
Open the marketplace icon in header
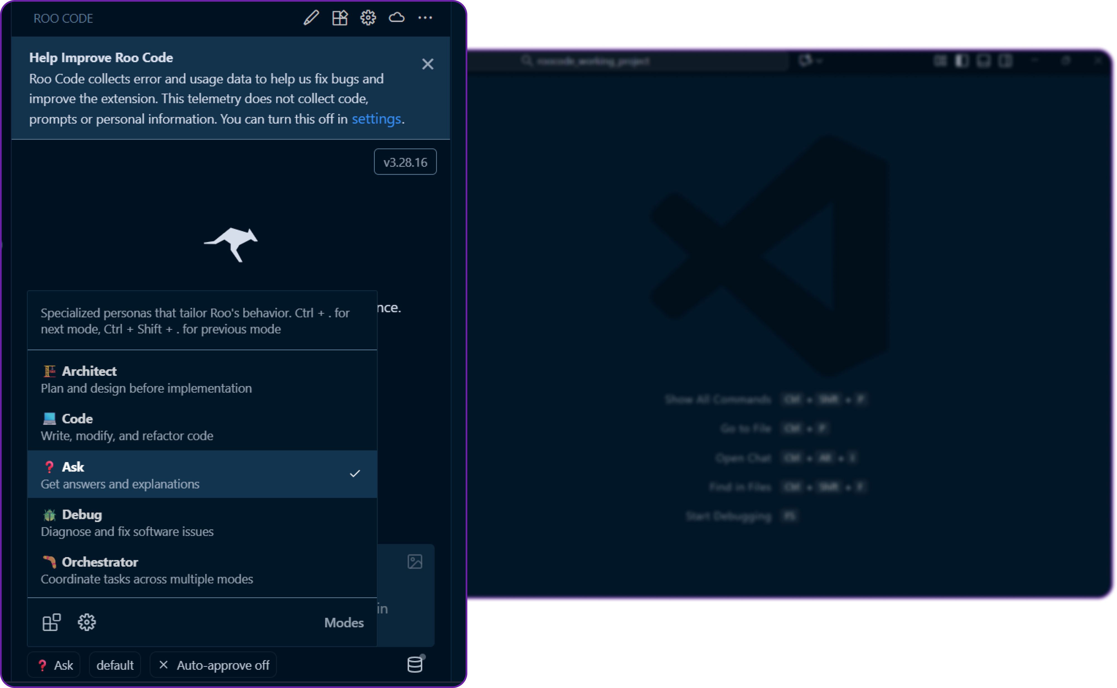pos(340,18)
